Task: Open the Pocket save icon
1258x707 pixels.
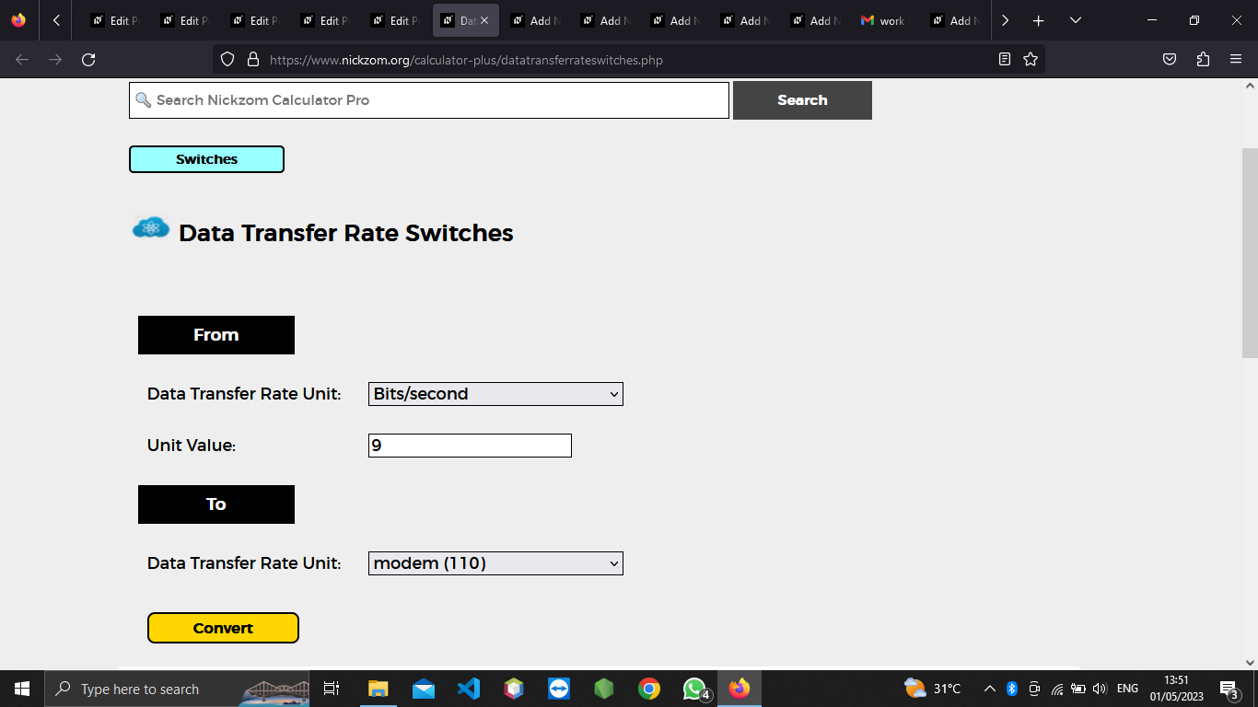Action: click(1170, 60)
